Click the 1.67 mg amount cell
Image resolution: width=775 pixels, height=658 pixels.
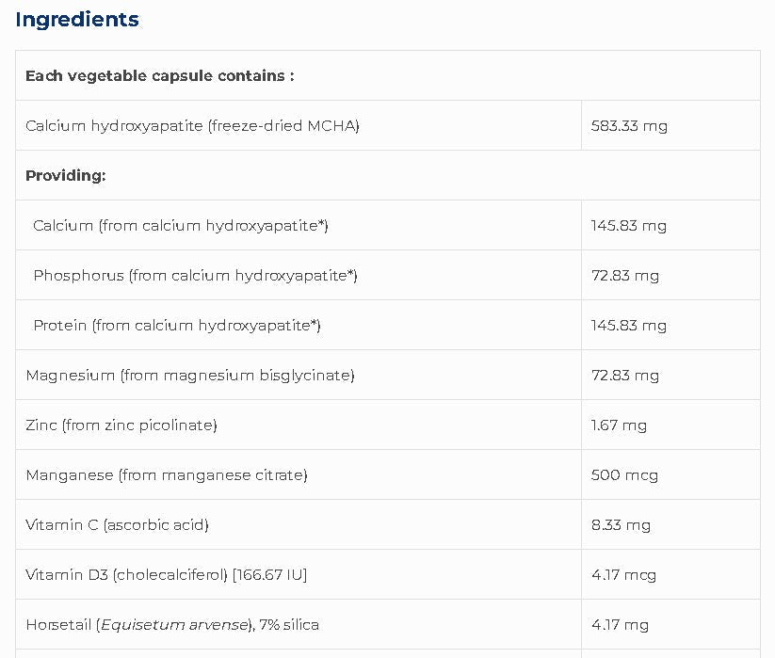[x=619, y=425]
